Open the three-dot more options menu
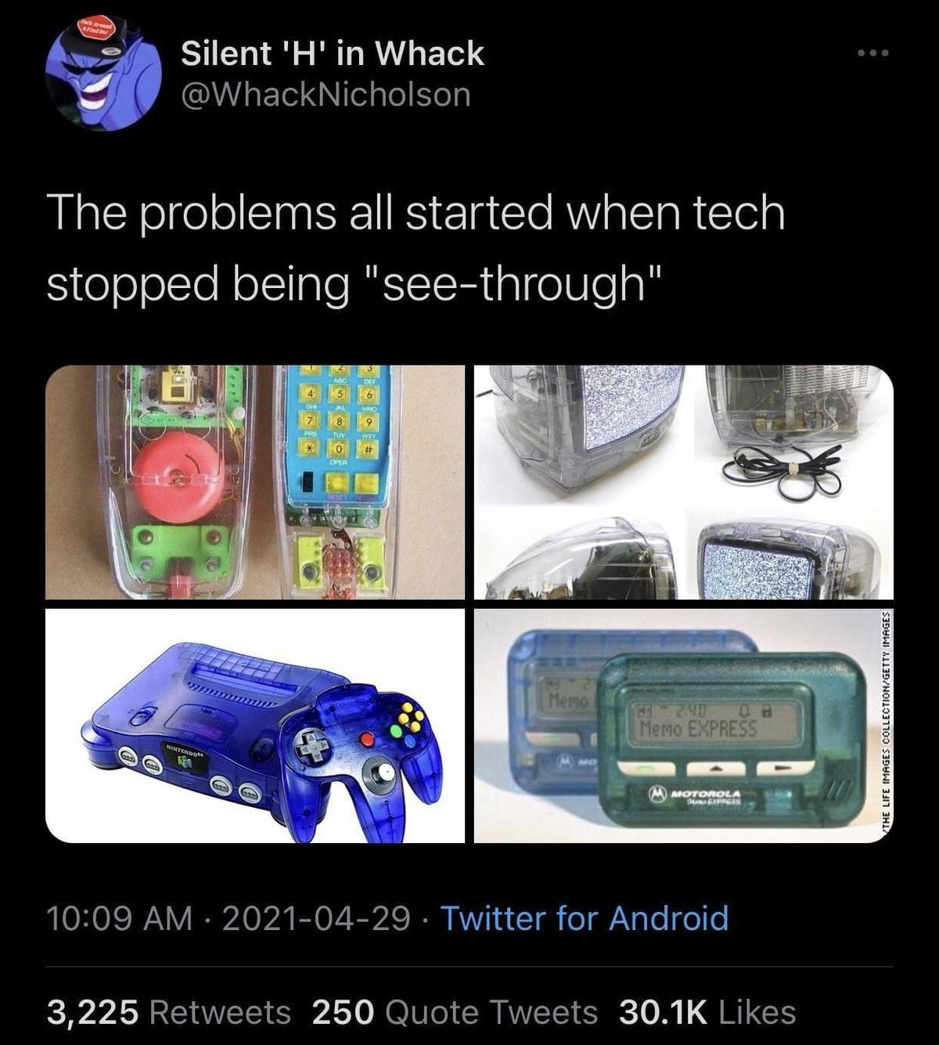The width and height of the screenshot is (939, 1045). pyautogui.click(x=872, y=54)
